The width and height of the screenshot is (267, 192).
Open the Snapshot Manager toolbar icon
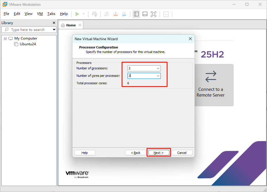pyautogui.click(x=124, y=14)
